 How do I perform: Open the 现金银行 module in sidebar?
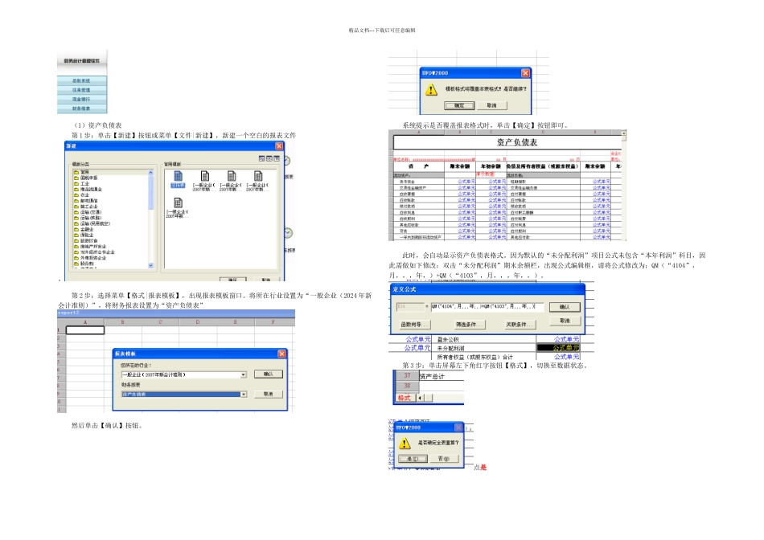tap(82, 100)
